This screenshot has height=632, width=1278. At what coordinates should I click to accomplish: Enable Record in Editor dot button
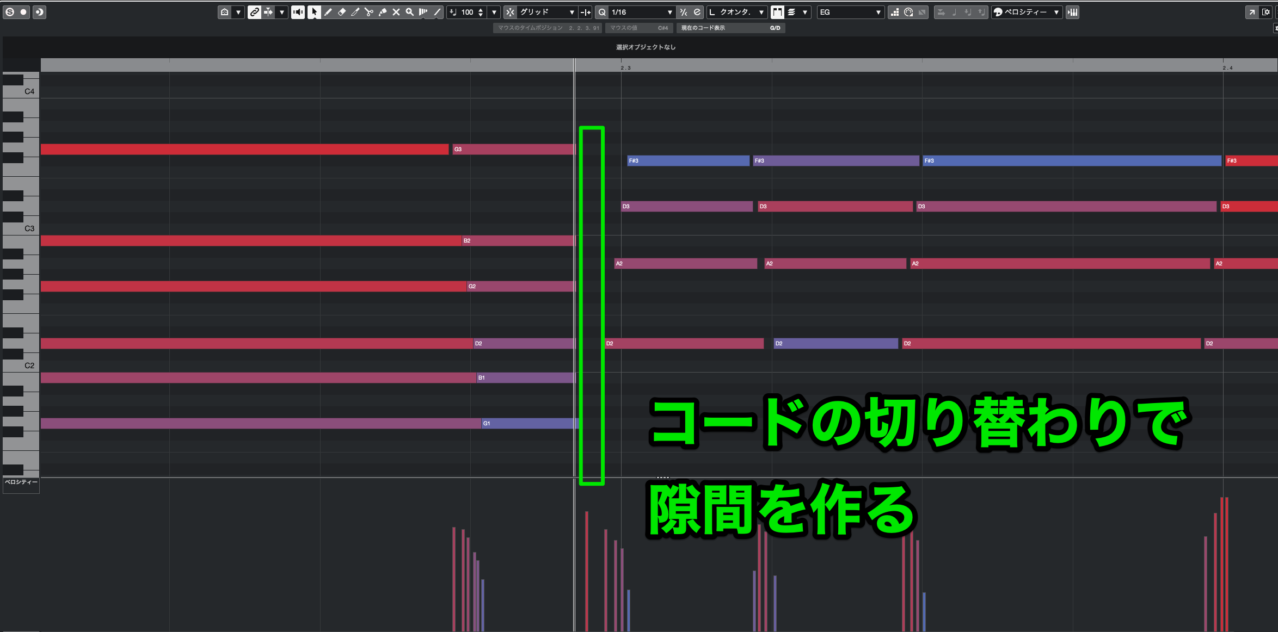pos(24,12)
